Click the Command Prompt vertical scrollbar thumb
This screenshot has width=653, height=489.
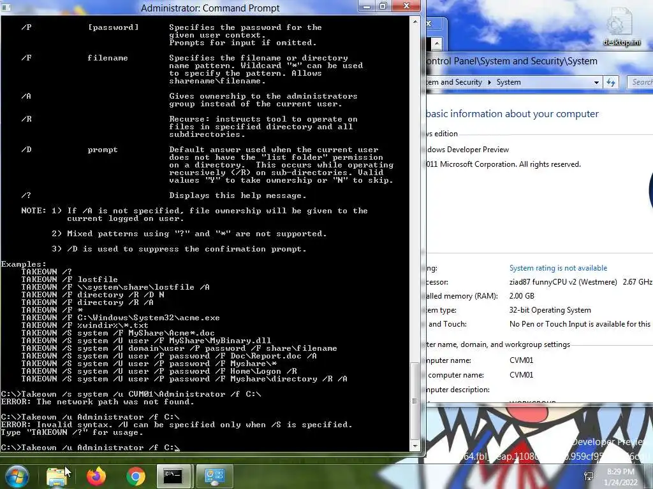(415, 400)
